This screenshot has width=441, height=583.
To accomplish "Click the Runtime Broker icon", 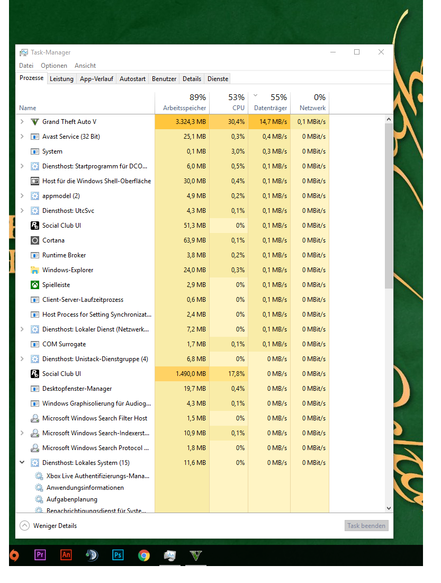I will pyautogui.click(x=34, y=255).
